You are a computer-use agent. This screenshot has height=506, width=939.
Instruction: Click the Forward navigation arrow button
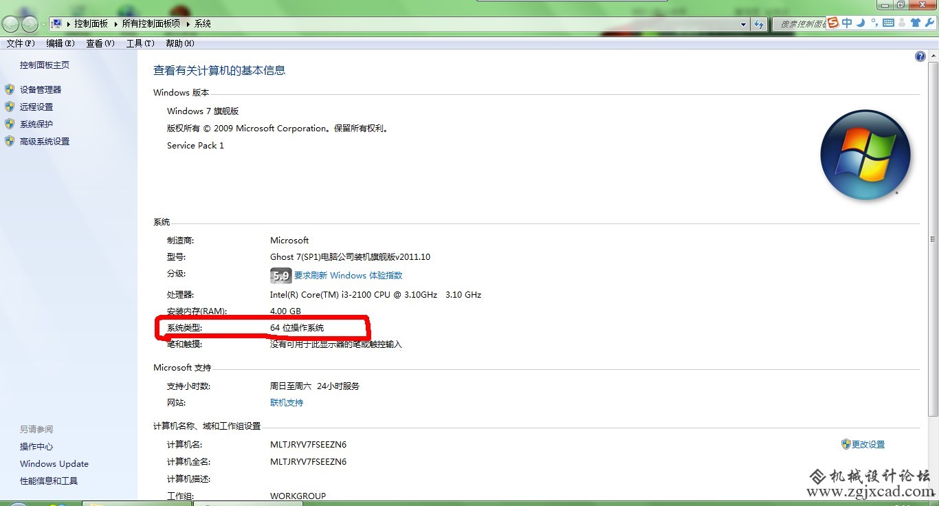(x=30, y=25)
